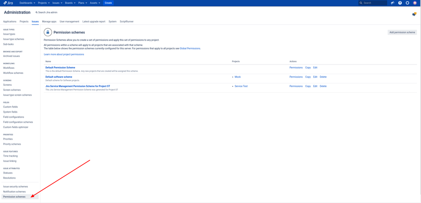The width and height of the screenshot is (421, 203).
Task: Delete the Jira Service Management scheme
Action: point(323,86)
